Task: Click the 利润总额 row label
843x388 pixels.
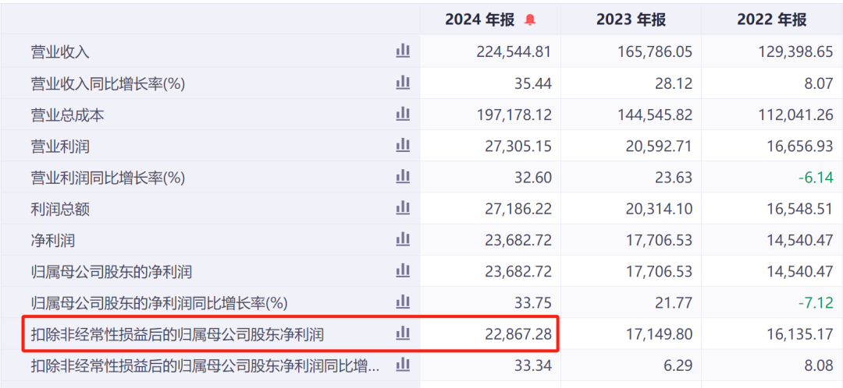Action: (60, 210)
